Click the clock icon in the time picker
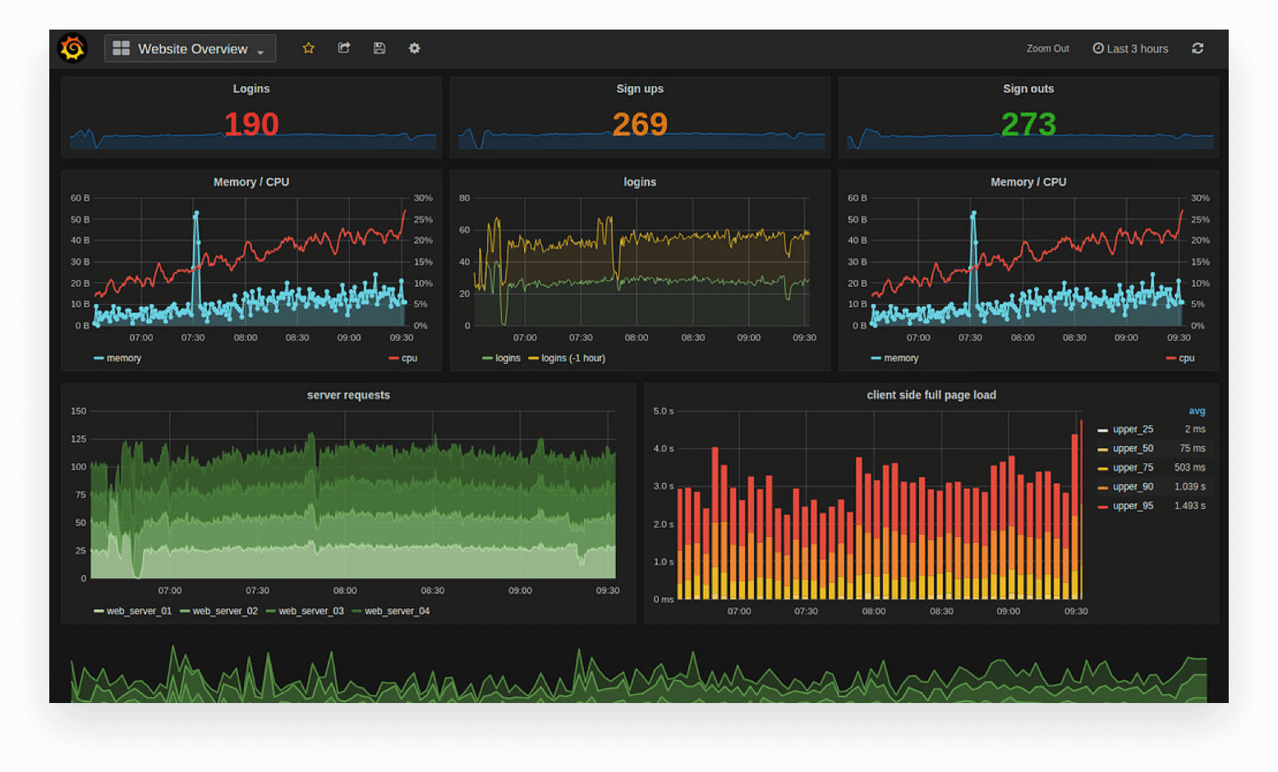 tap(1098, 48)
